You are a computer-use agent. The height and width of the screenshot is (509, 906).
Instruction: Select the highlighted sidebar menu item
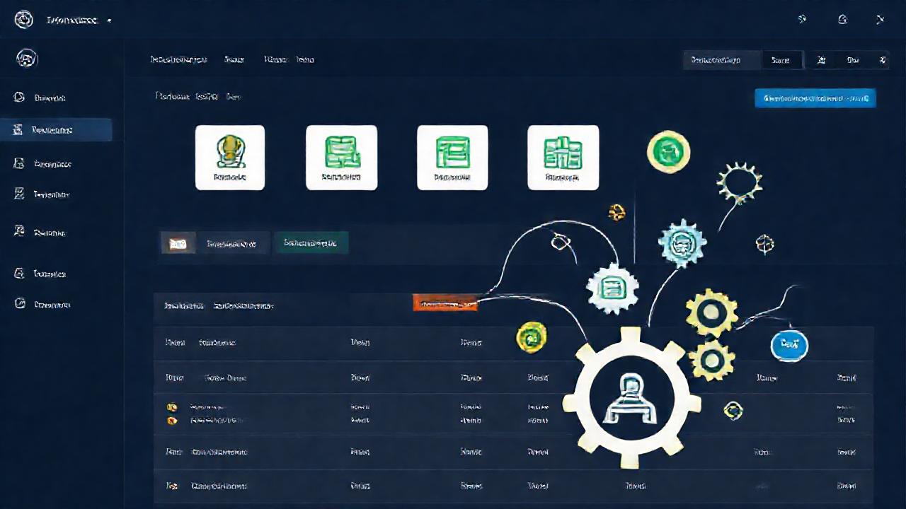pos(56,130)
